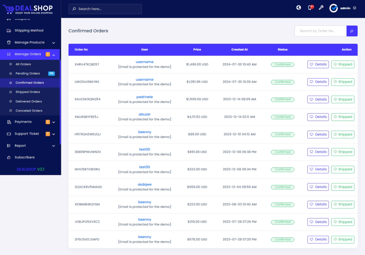Click the wrench settings icon
This screenshot has height=255, width=365.
pos(321,8)
